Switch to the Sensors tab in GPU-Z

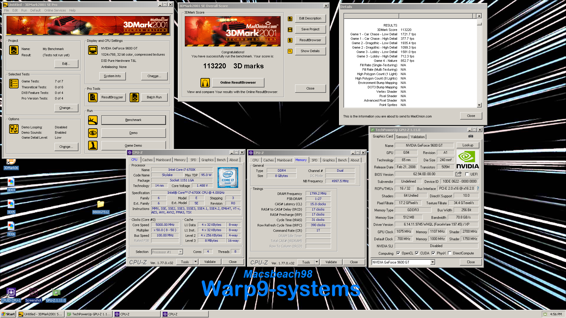(x=402, y=137)
